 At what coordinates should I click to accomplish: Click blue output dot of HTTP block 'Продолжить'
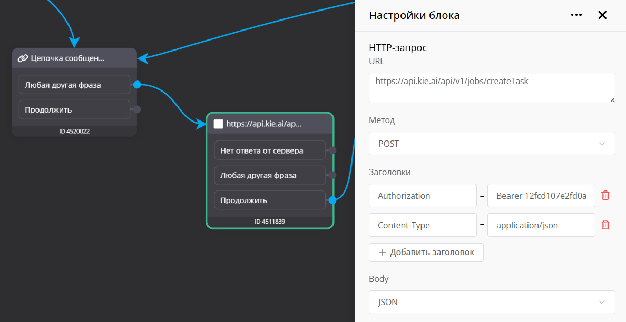pos(332,200)
